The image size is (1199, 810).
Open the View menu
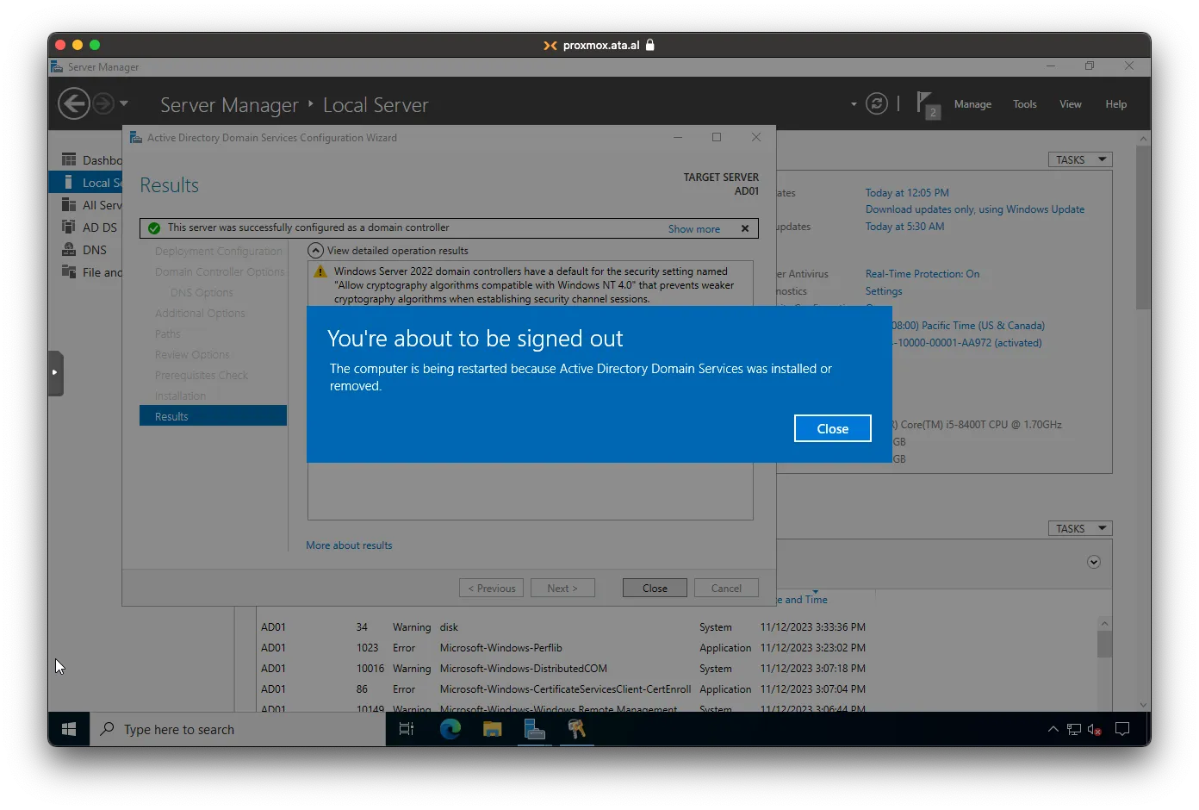(x=1071, y=104)
